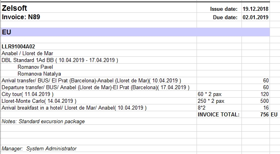Select issue date value 19.12.2018
Image resolution: width=280 pixels, height=154 pixels.
256,9
